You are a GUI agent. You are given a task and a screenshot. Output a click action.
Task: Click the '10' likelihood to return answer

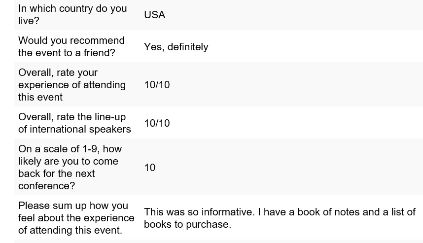coord(150,168)
